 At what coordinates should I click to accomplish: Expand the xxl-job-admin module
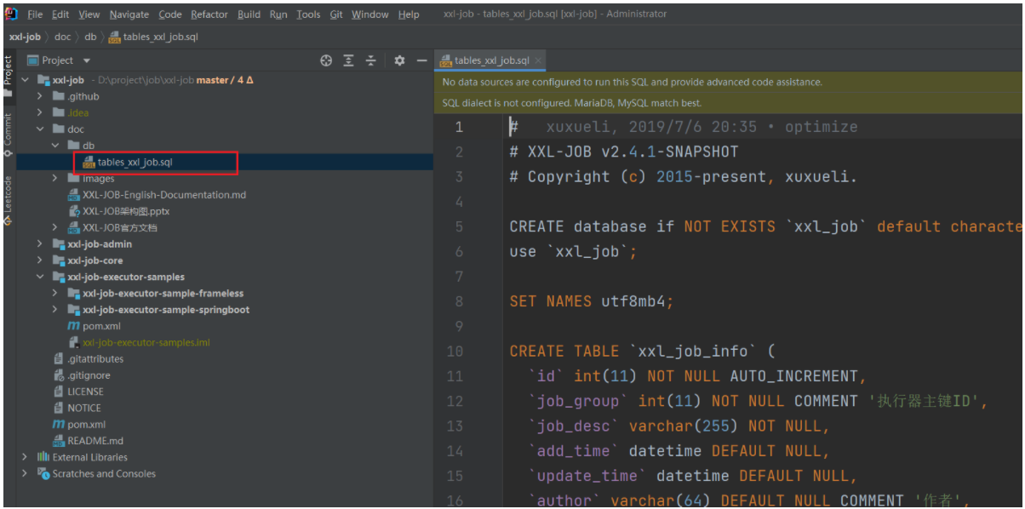39,244
